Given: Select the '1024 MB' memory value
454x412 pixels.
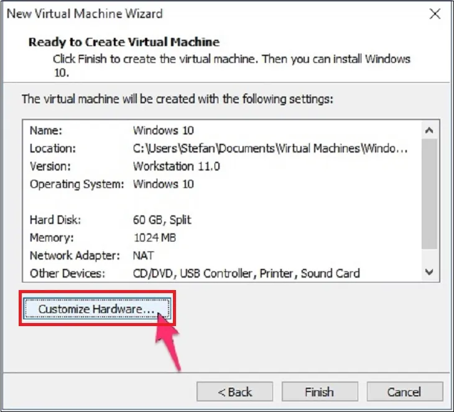Looking at the screenshot, I should pyautogui.click(x=155, y=238).
